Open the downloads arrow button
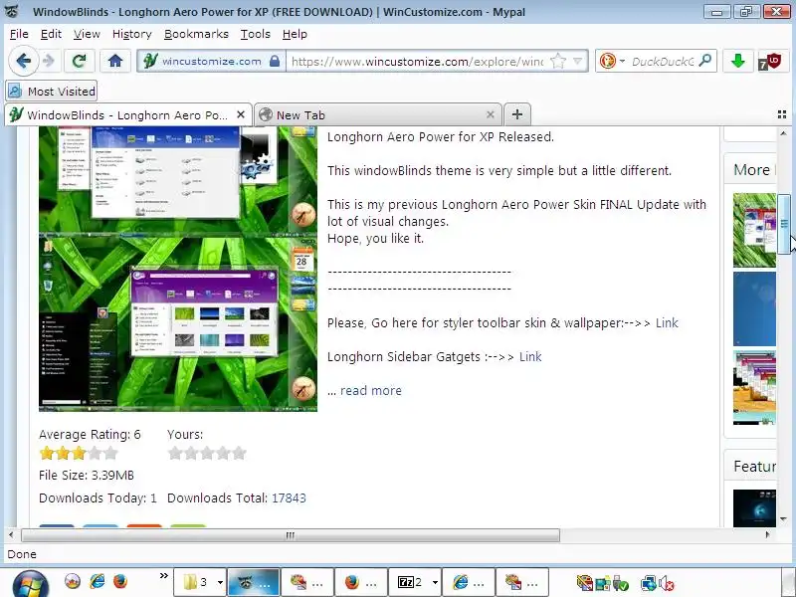The width and height of the screenshot is (796, 597). 737,61
